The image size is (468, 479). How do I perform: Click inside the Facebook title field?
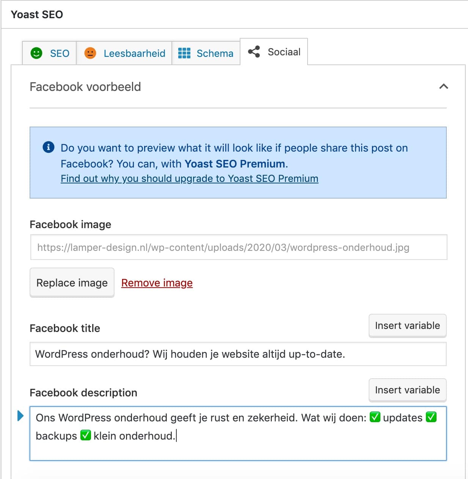coord(238,354)
